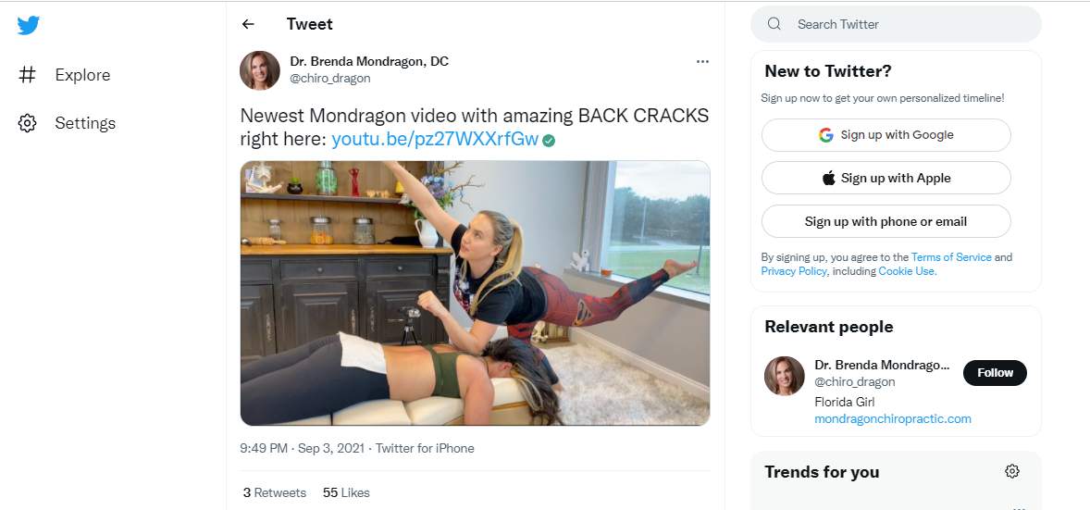Visit mondragonchiropractic.com link
The height and width of the screenshot is (510, 1090).
pos(892,418)
